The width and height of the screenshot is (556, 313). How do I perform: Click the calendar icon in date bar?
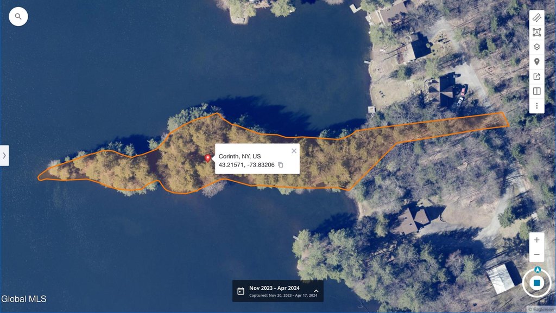pos(241,291)
